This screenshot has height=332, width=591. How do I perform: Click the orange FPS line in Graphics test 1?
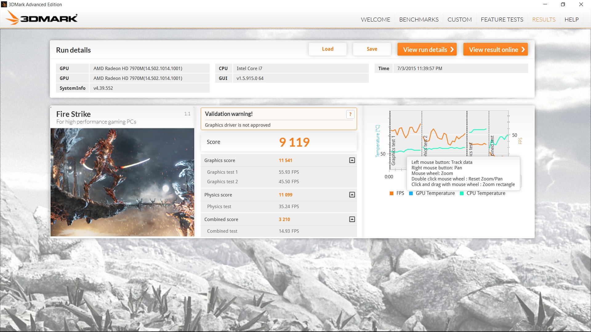(x=406, y=132)
